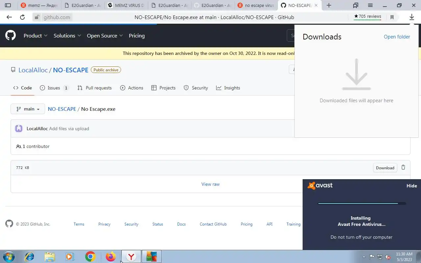Viewport: 421px width, 263px height.
Task: Open folder from Downloads panel
Action: [397, 37]
